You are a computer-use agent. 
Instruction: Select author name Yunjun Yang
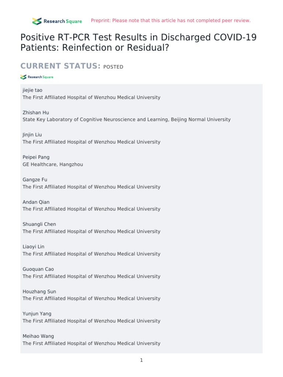[x=37, y=314]
